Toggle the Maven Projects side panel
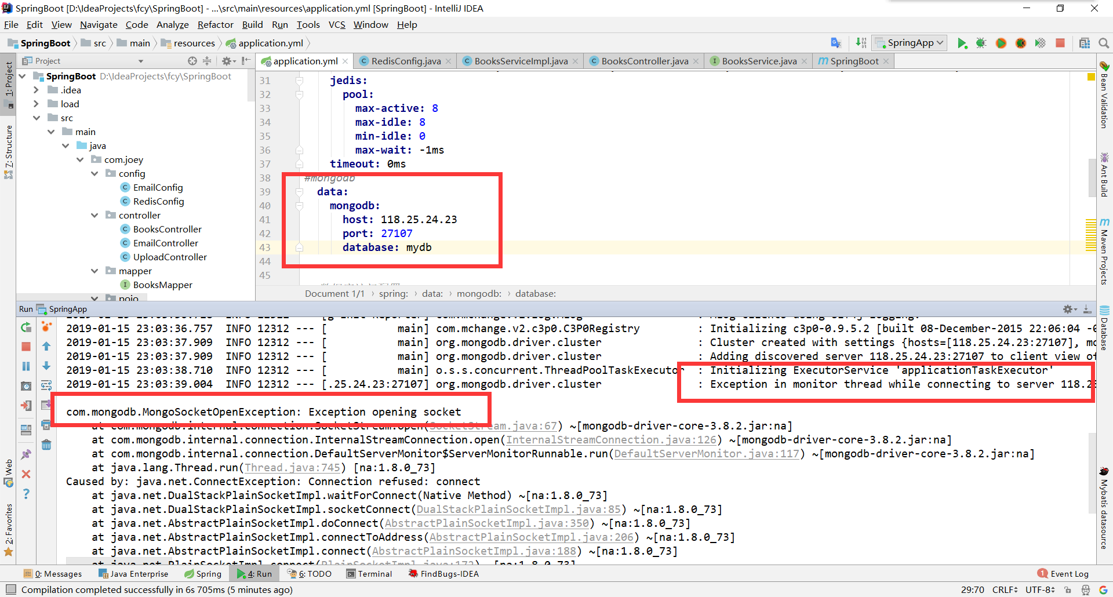1113x597 pixels. 1104,251
